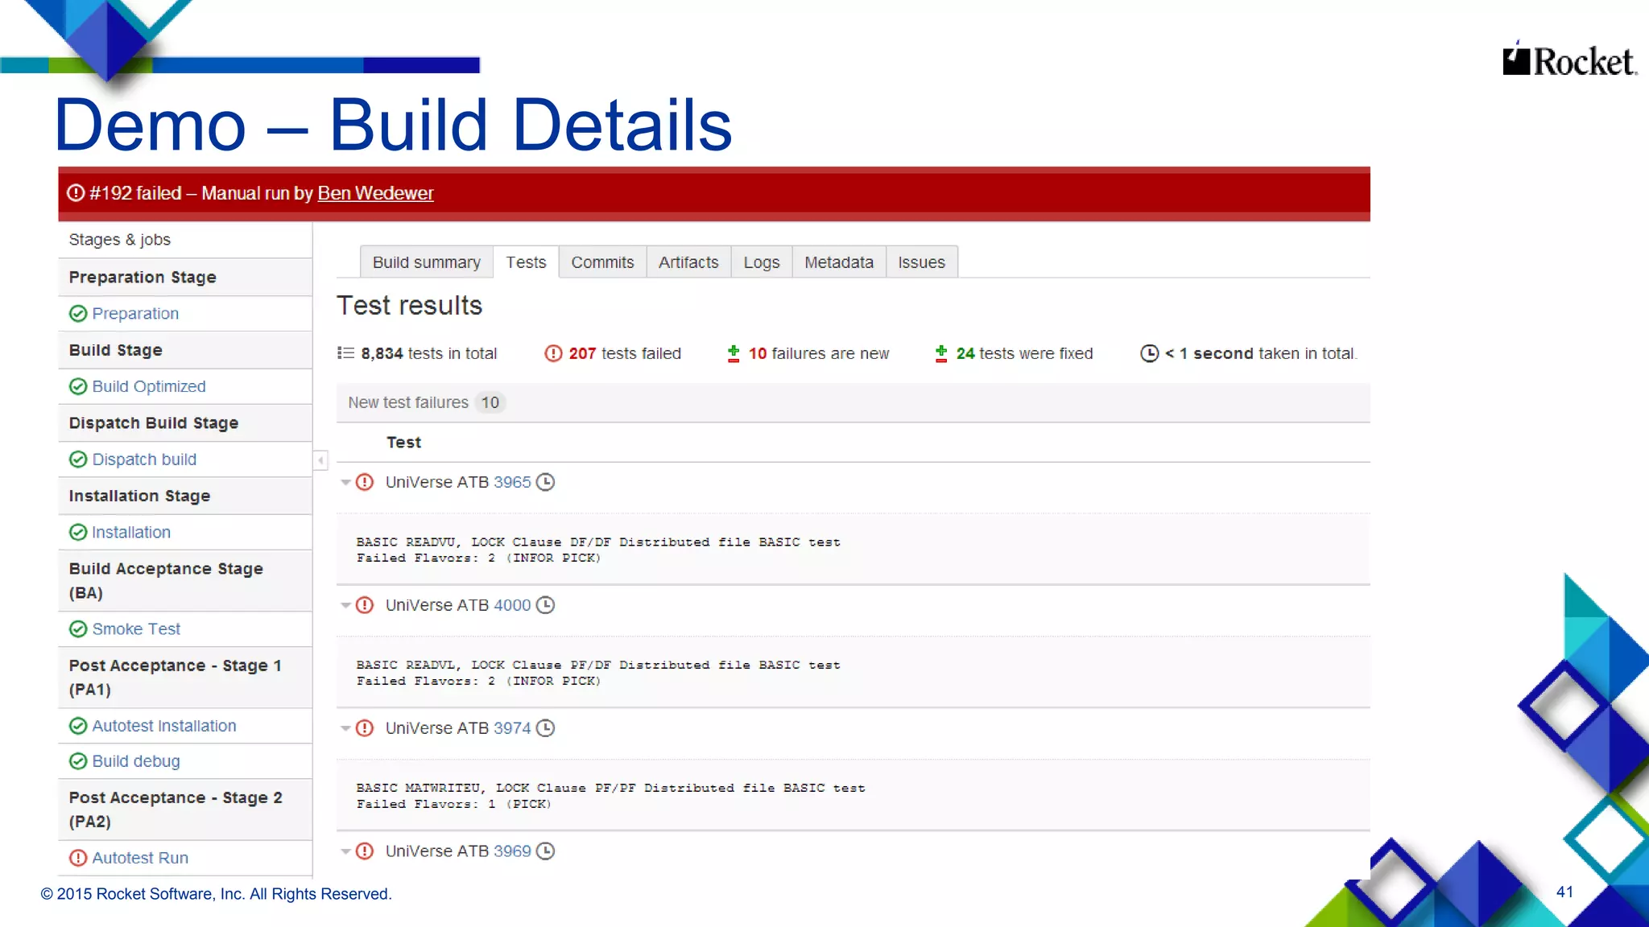Click the Rocket logo

pos(1570,59)
